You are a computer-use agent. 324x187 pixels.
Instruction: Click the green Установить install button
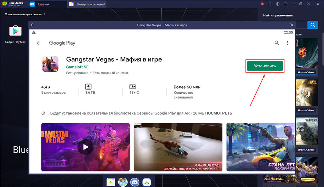click(265, 66)
